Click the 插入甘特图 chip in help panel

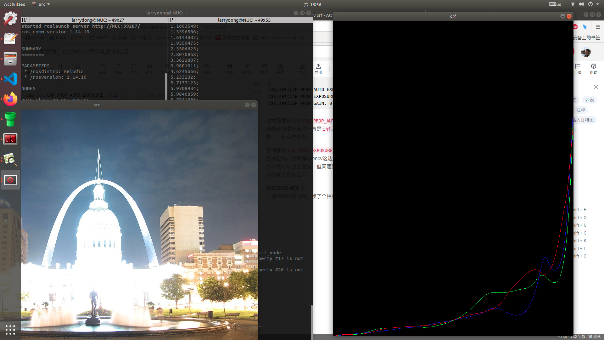pyautogui.click(x=584, y=120)
